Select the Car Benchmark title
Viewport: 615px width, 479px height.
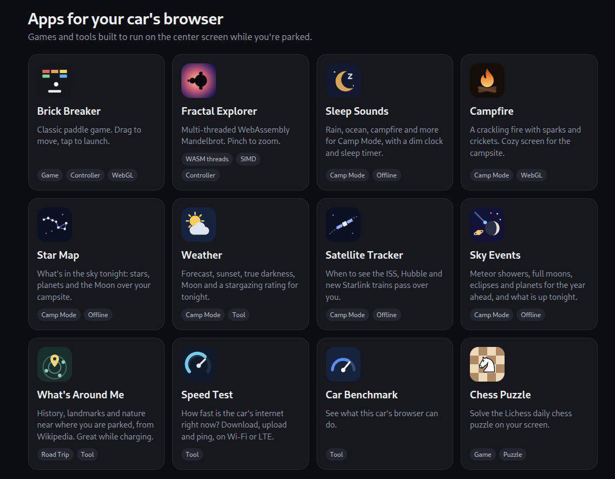(362, 395)
